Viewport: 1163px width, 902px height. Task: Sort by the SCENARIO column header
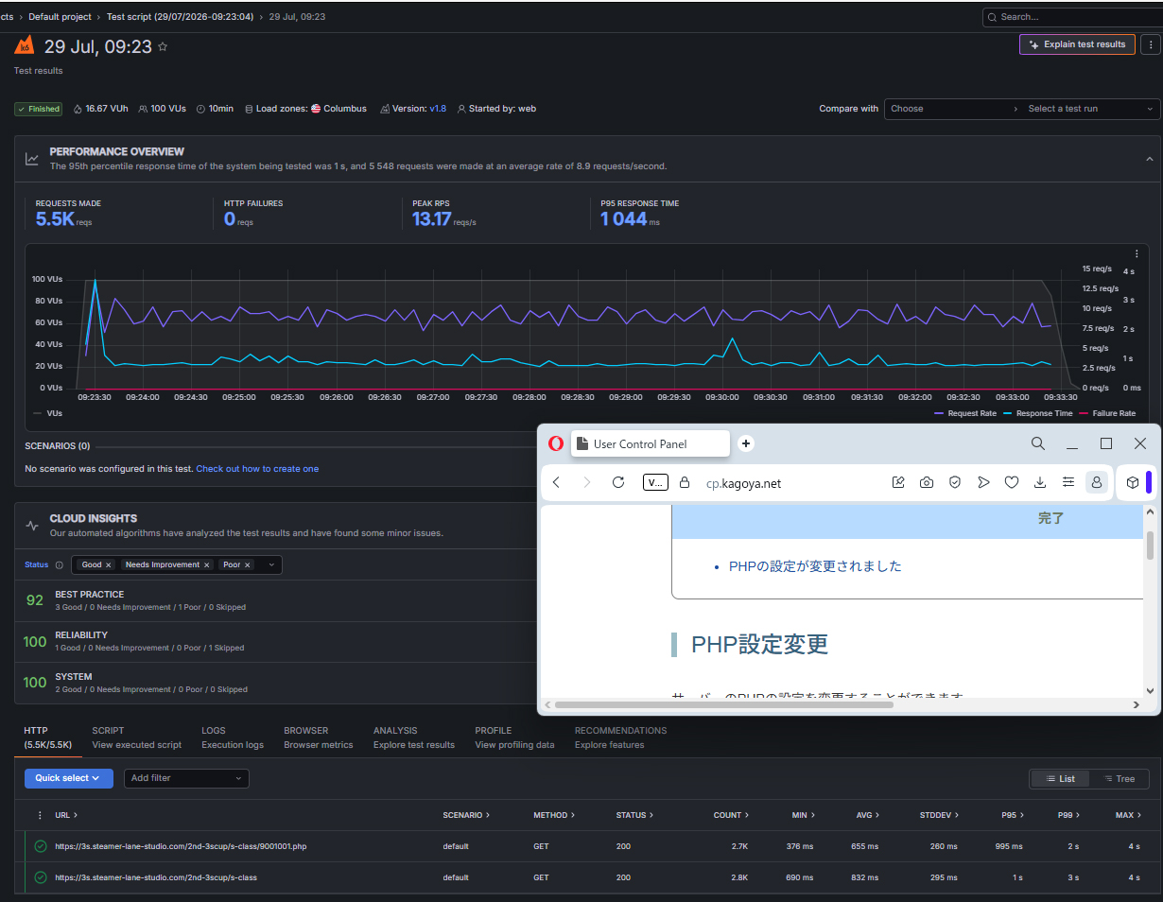[x=465, y=815]
